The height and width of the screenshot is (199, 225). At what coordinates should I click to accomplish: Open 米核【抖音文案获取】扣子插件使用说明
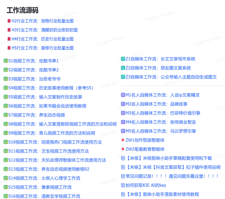(173, 167)
